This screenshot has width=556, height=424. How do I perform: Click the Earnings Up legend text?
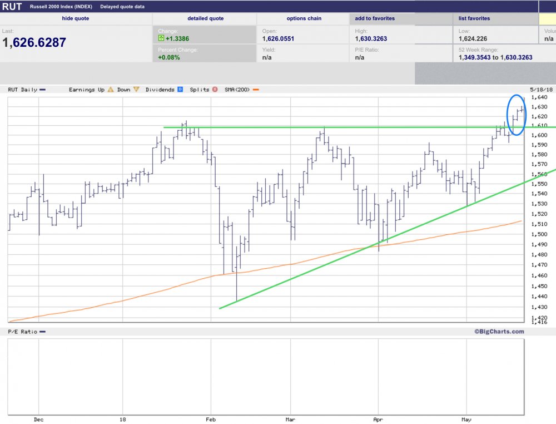[x=87, y=90]
